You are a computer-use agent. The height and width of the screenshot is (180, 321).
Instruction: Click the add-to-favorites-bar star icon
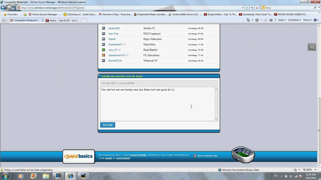[x=25, y=14]
